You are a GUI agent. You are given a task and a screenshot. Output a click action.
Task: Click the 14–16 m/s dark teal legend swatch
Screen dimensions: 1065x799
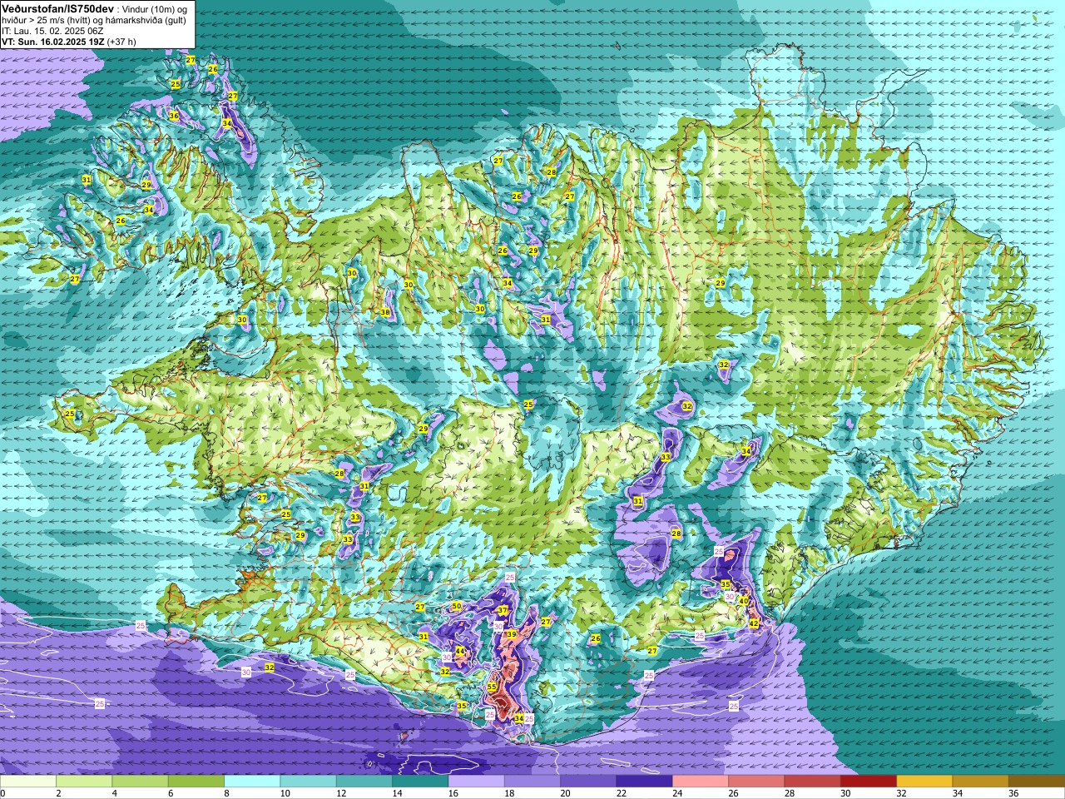420,782
